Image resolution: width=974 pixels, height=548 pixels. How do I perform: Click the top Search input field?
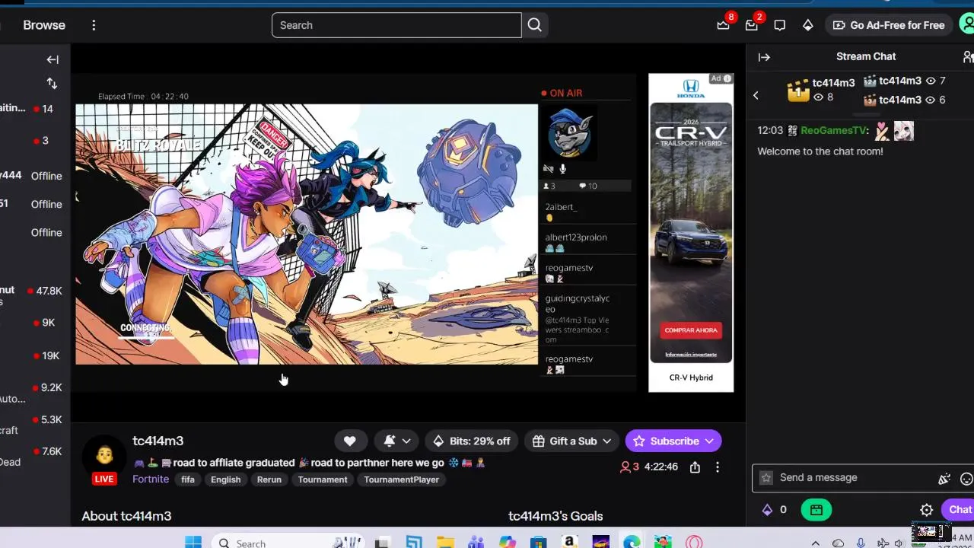pyautogui.click(x=396, y=25)
